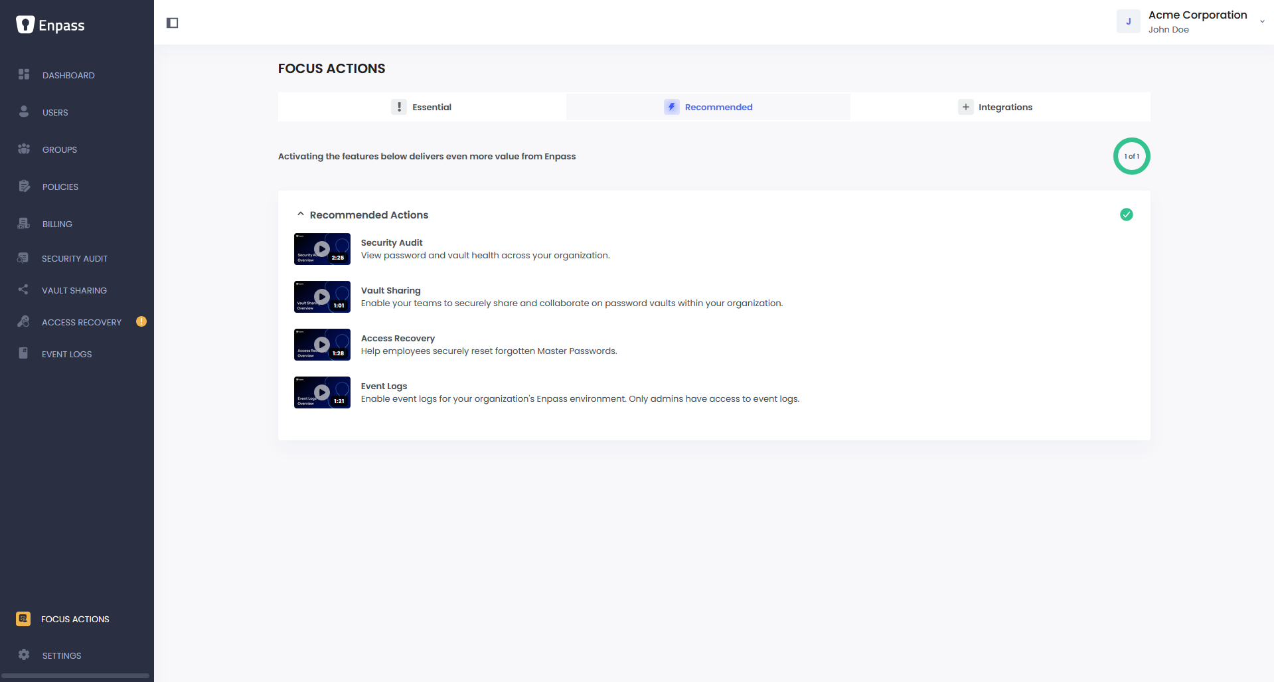1274x682 pixels.
Task: Open Dashboard via its grid icon
Action: (x=24, y=74)
